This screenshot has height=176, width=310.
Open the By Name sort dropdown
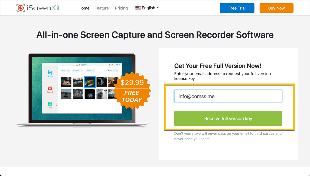[x=77, y=70]
